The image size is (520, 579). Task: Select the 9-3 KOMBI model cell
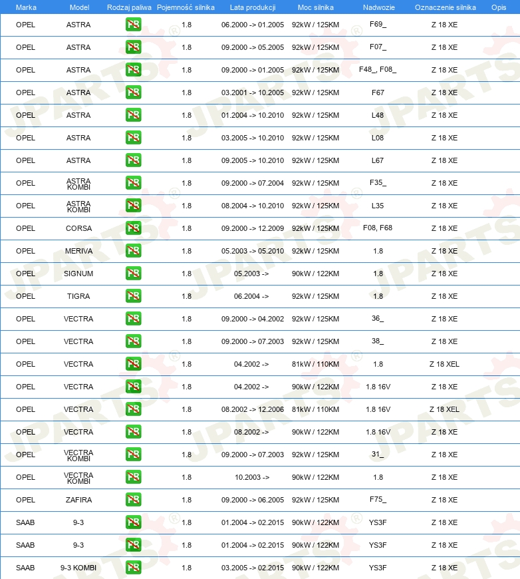click(x=78, y=568)
